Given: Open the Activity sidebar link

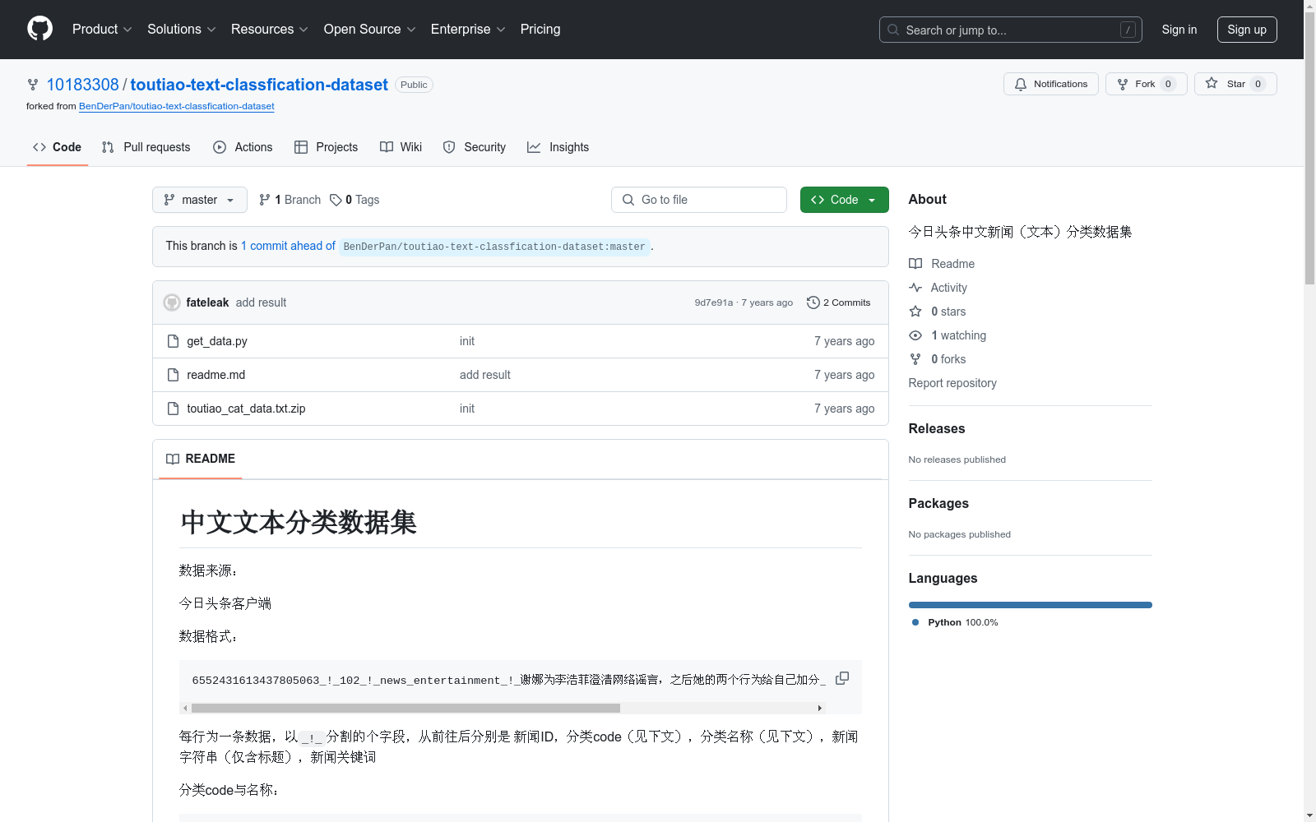Looking at the screenshot, I should [x=938, y=288].
